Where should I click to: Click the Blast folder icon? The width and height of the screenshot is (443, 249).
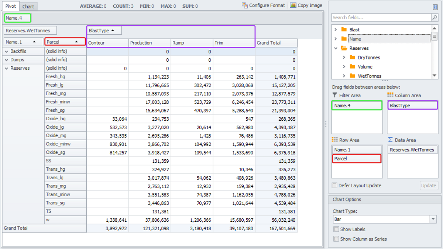point(344,30)
